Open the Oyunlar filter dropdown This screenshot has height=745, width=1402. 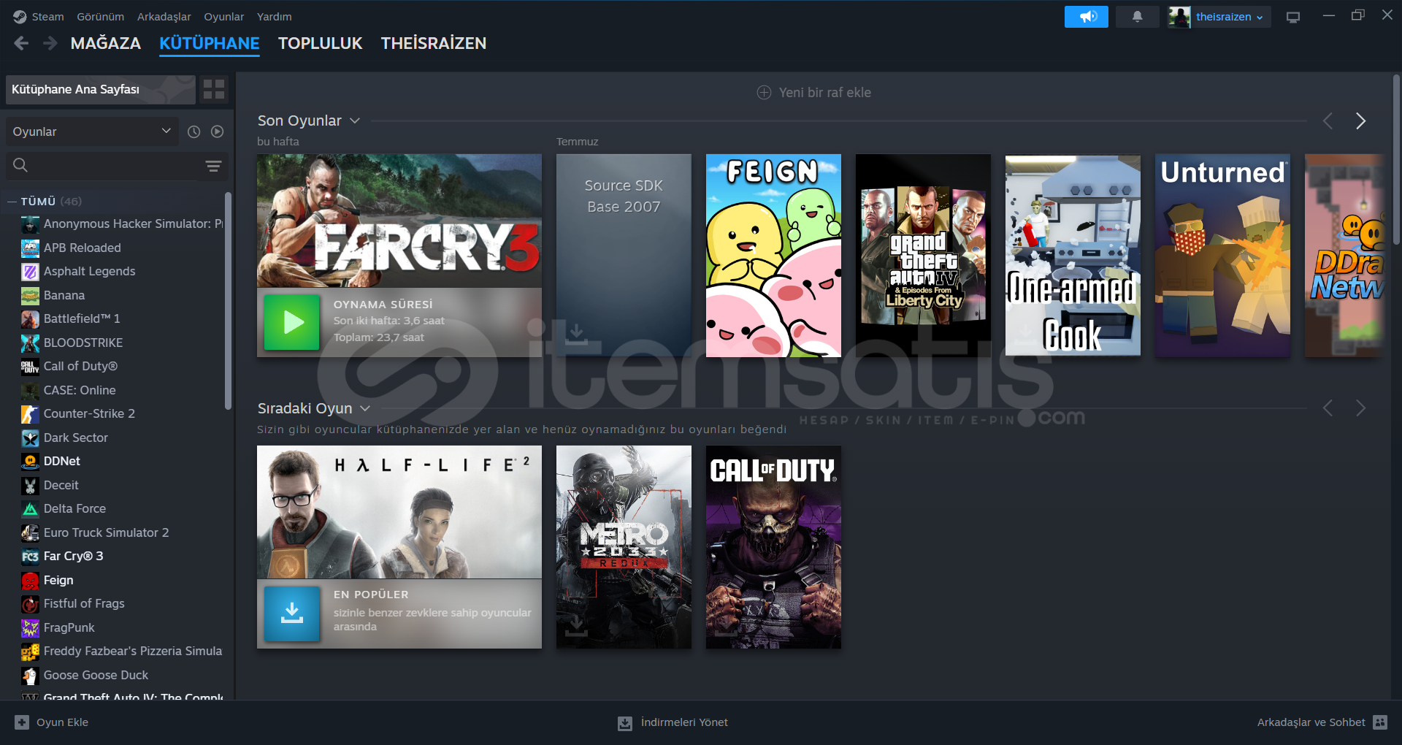(x=92, y=131)
